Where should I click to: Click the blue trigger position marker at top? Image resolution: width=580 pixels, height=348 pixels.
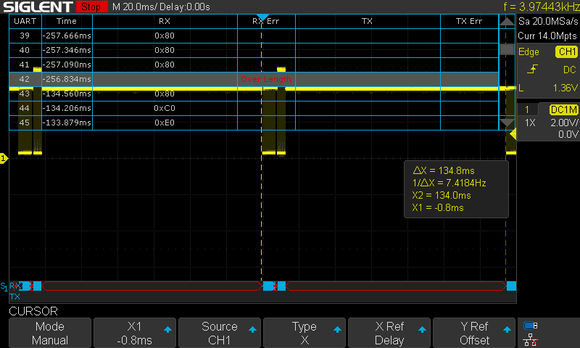click(263, 17)
